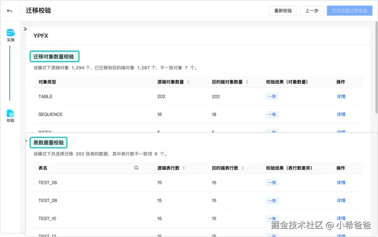The width and height of the screenshot is (378, 237).
Task: View 详情 for the TEST_08 row
Action: [x=341, y=200]
